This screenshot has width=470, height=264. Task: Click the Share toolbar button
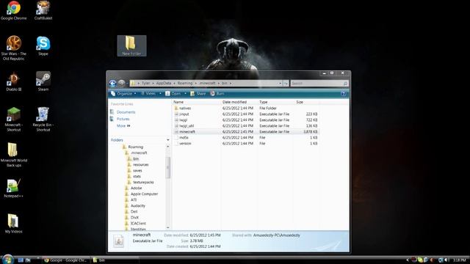click(198, 94)
